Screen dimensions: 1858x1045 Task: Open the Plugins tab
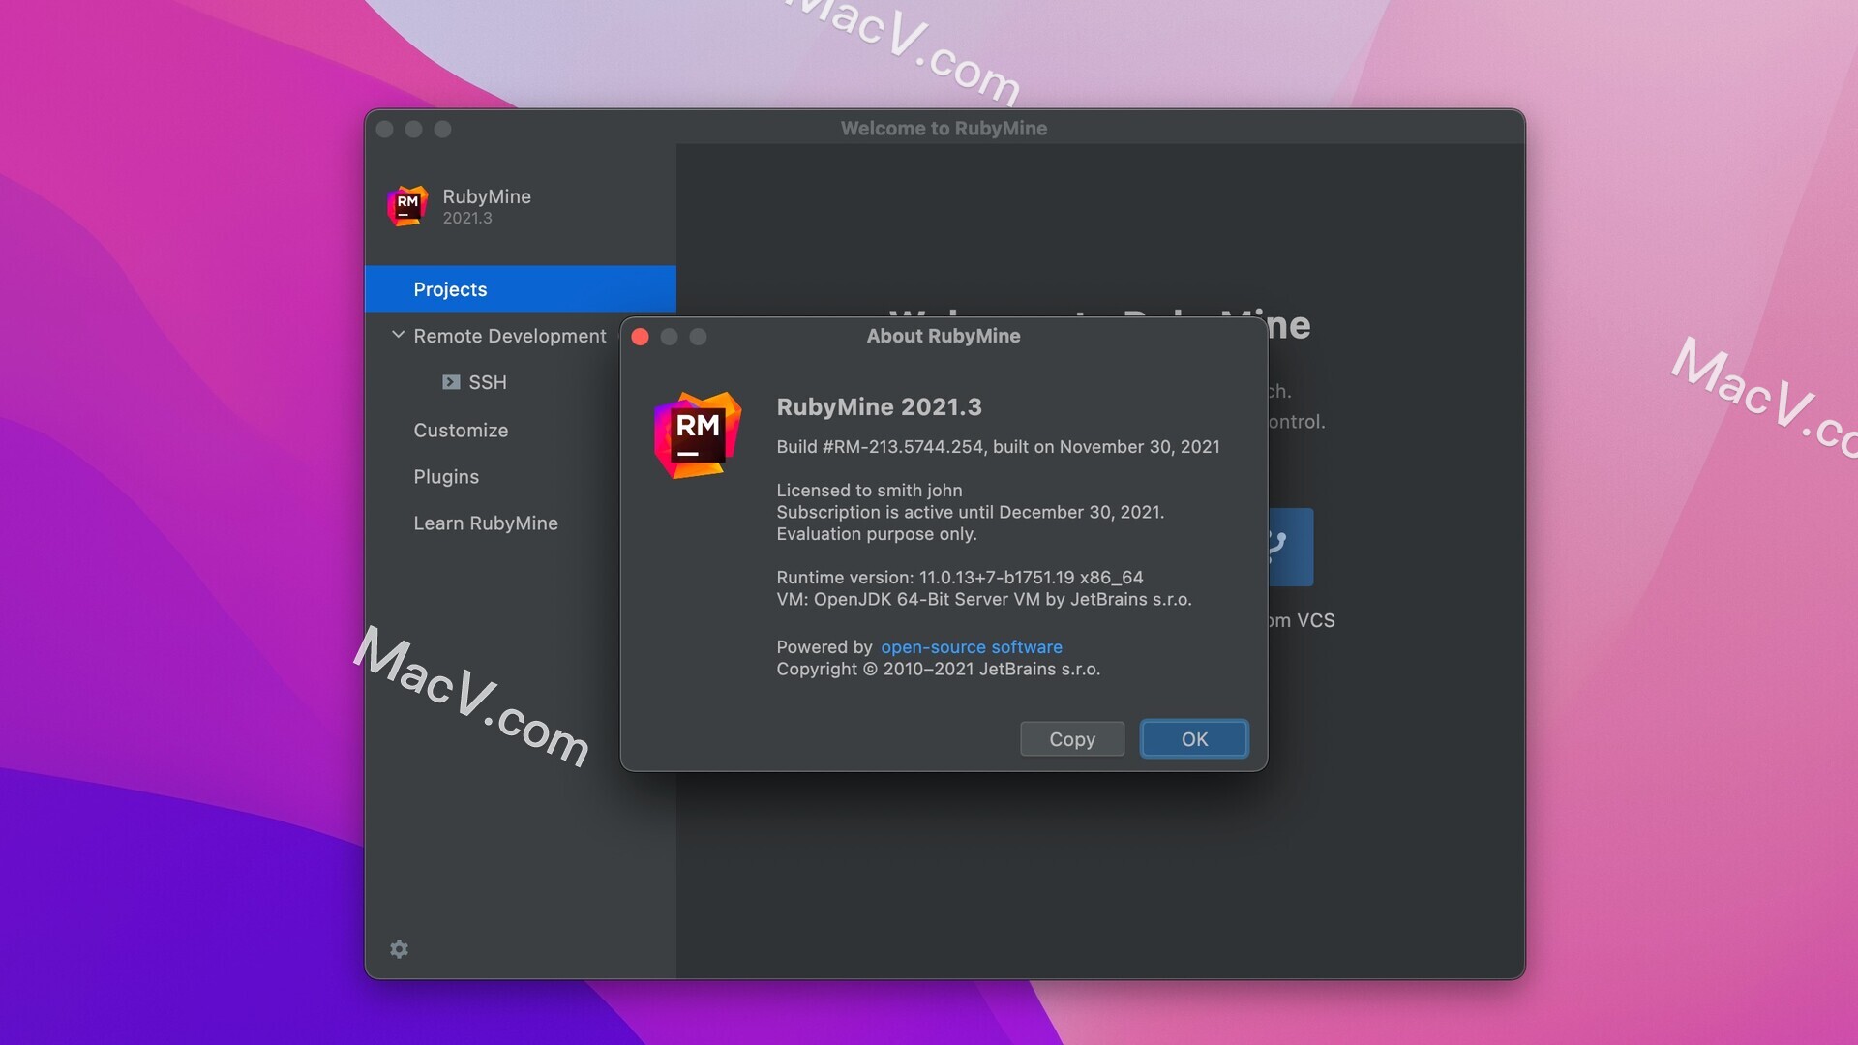(446, 477)
